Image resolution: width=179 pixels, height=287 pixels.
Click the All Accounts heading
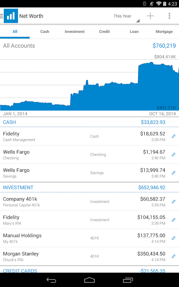[x=19, y=46]
